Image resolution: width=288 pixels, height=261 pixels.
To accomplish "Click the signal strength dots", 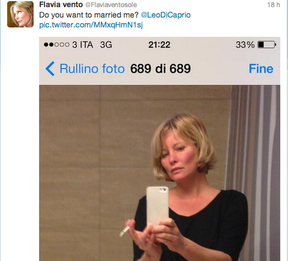I will 57,45.
